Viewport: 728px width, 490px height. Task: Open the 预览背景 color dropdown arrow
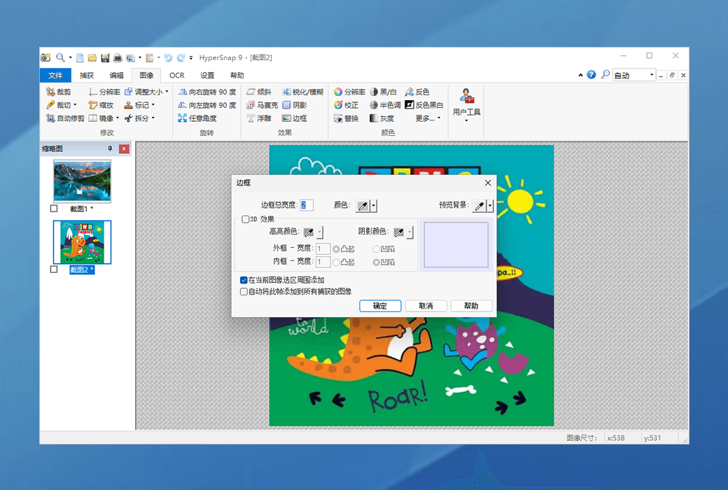490,205
